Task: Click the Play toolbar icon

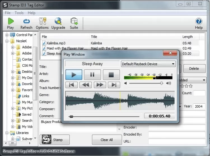Action: click(10, 21)
